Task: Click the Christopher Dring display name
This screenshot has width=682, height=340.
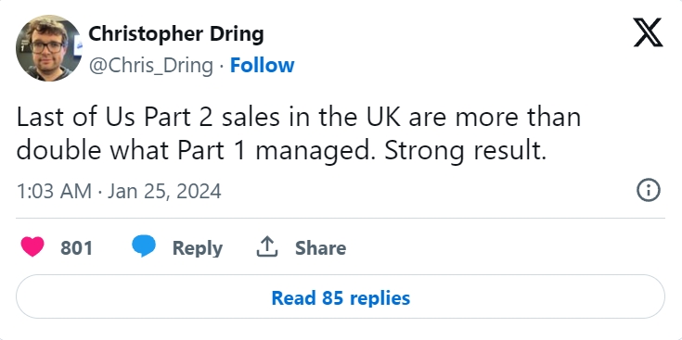Action: (176, 34)
